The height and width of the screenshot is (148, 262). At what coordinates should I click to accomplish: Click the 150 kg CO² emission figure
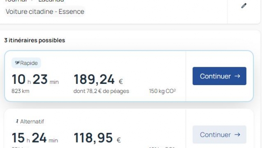[x=162, y=91]
